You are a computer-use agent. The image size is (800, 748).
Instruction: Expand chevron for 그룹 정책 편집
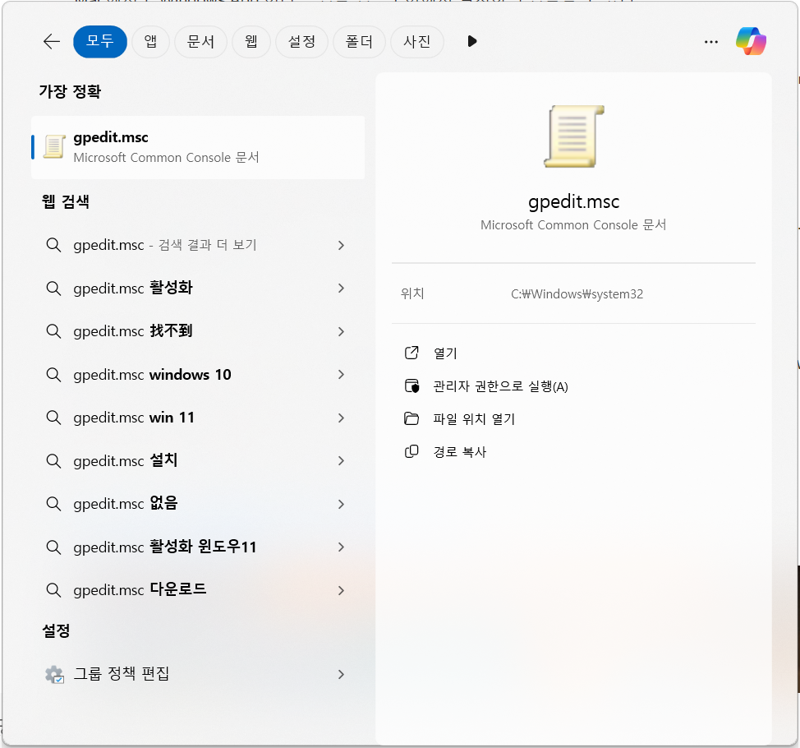coord(341,675)
